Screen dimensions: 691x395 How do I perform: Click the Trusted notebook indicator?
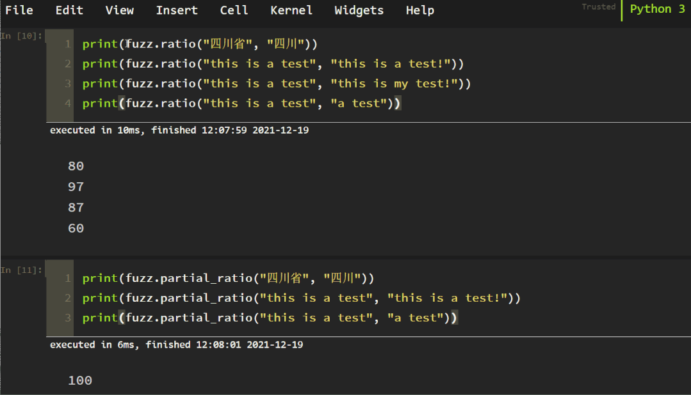click(598, 7)
